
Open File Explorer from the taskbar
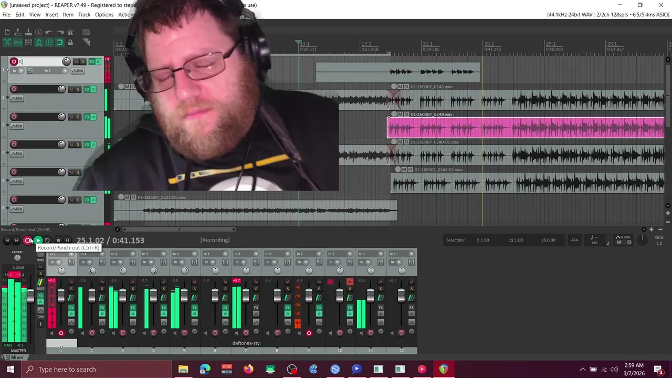(183, 369)
